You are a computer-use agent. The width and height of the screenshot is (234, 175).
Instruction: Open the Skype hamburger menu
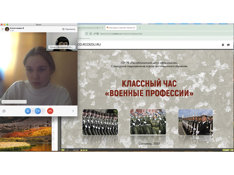coord(2,29)
